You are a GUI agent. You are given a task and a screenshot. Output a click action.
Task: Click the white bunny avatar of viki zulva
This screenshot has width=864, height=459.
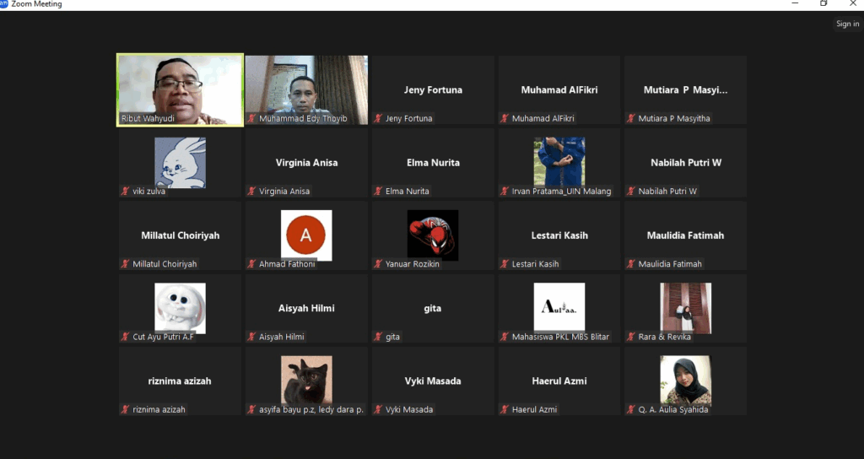click(x=180, y=162)
